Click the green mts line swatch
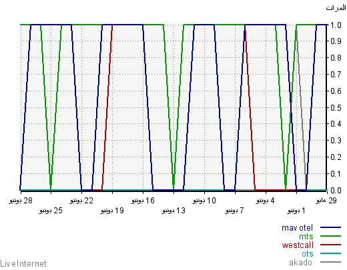347x270 pixels. 330,236
